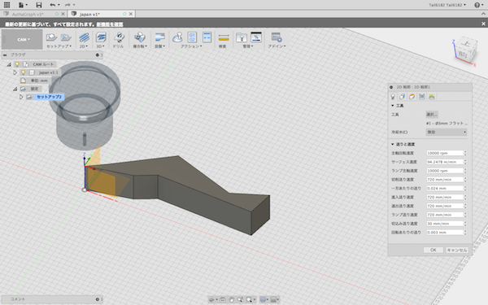Click the simulate icon in アクション group
The height and width of the screenshot is (305, 488).
[x=178, y=37]
